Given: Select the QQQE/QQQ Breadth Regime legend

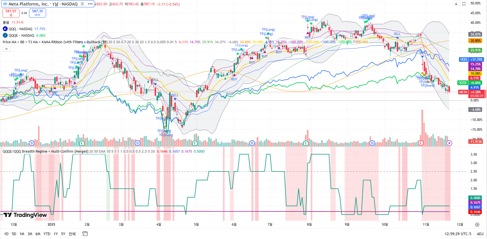Looking at the screenshot, I should tap(46, 151).
